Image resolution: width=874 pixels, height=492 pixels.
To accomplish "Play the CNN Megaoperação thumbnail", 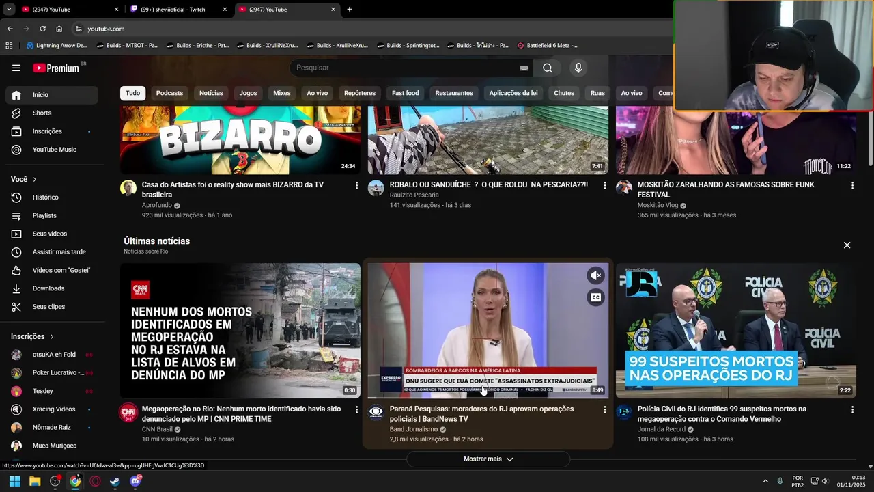I will click(x=240, y=330).
